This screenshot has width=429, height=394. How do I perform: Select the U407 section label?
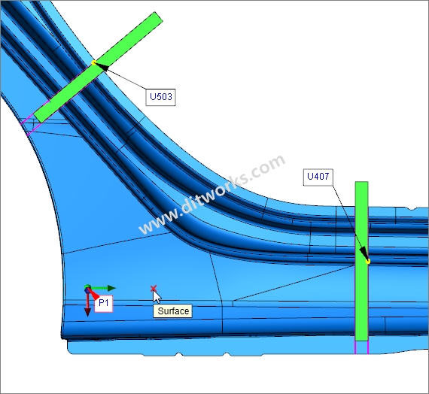coord(318,177)
